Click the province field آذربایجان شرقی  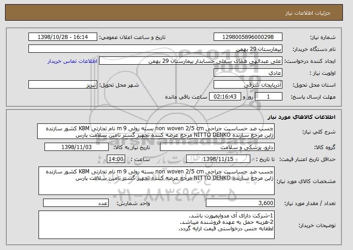tap(248, 85)
